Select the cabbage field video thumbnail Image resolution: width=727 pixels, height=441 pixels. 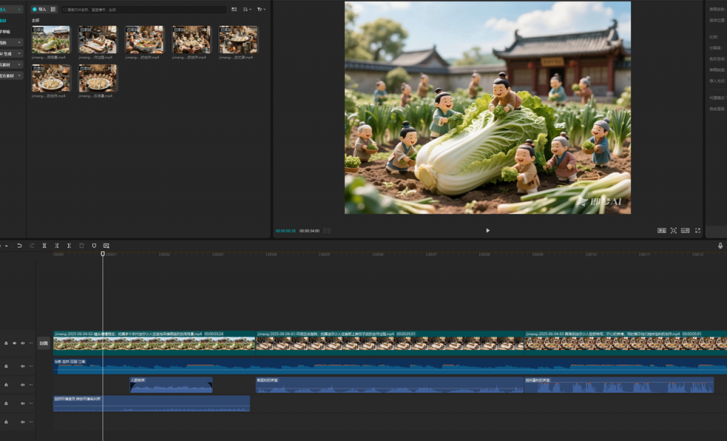pyautogui.click(x=50, y=40)
